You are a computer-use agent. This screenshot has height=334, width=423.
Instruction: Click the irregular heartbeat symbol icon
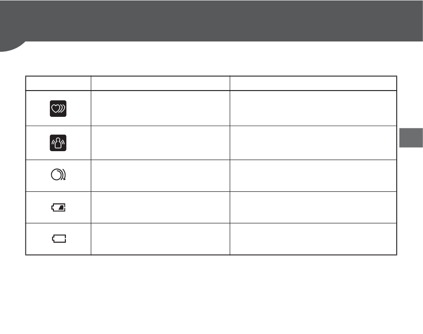tap(58, 109)
